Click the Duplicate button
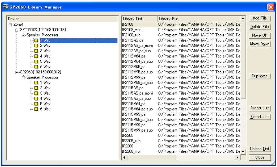 (x=260, y=76)
